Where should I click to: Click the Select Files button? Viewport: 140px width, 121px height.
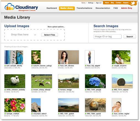[50, 35]
